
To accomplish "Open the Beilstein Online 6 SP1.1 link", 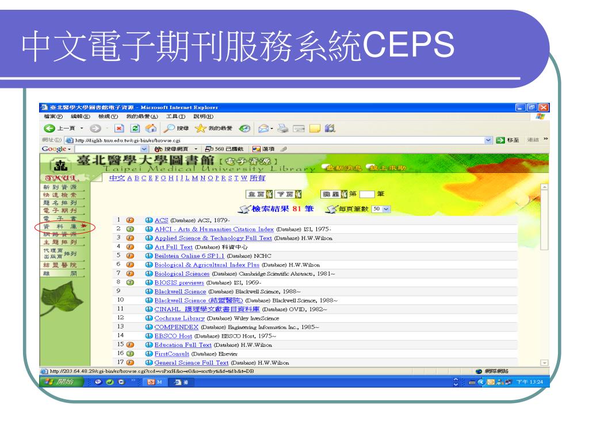I will [x=189, y=256].
